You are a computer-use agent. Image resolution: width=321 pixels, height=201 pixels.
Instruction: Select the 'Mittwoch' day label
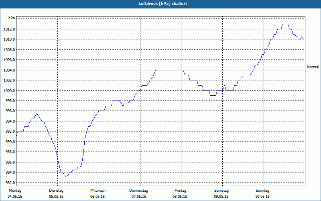tap(98, 191)
